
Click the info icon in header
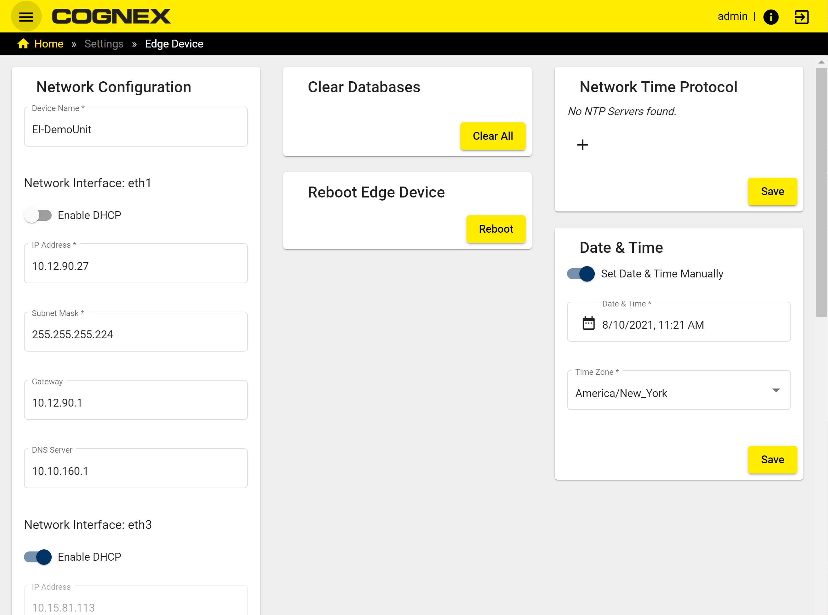771,17
